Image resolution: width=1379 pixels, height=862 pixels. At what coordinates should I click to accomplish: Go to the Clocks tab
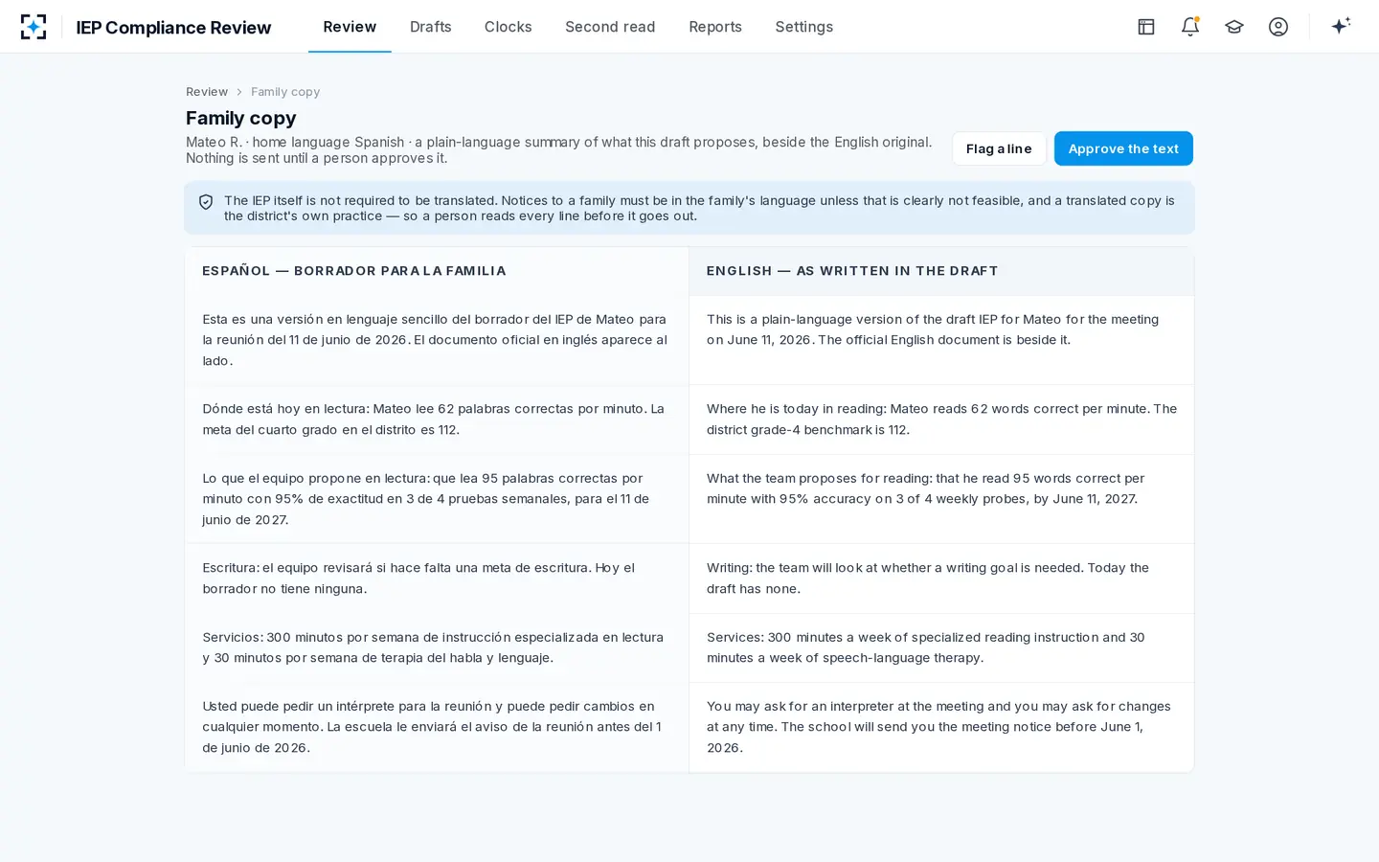tap(508, 27)
